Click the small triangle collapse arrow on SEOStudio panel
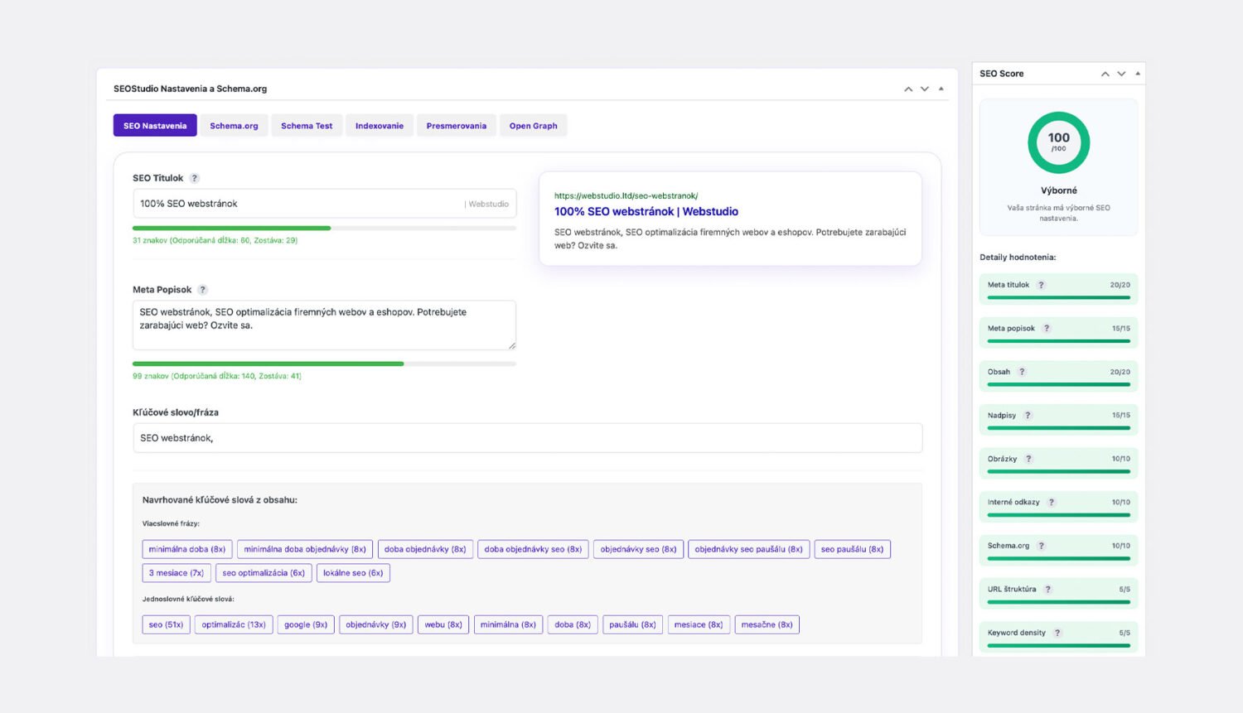Screen dimensions: 1243x713 pyautogui.click(x=941, y=89)
